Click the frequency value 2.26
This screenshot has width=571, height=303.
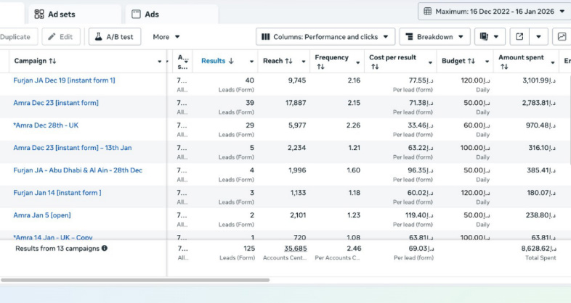(x=353, y=125)
